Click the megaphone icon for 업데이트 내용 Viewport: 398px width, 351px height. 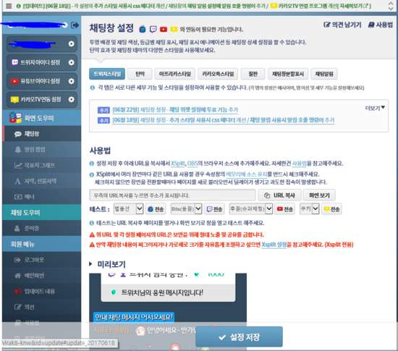(18, 292)
